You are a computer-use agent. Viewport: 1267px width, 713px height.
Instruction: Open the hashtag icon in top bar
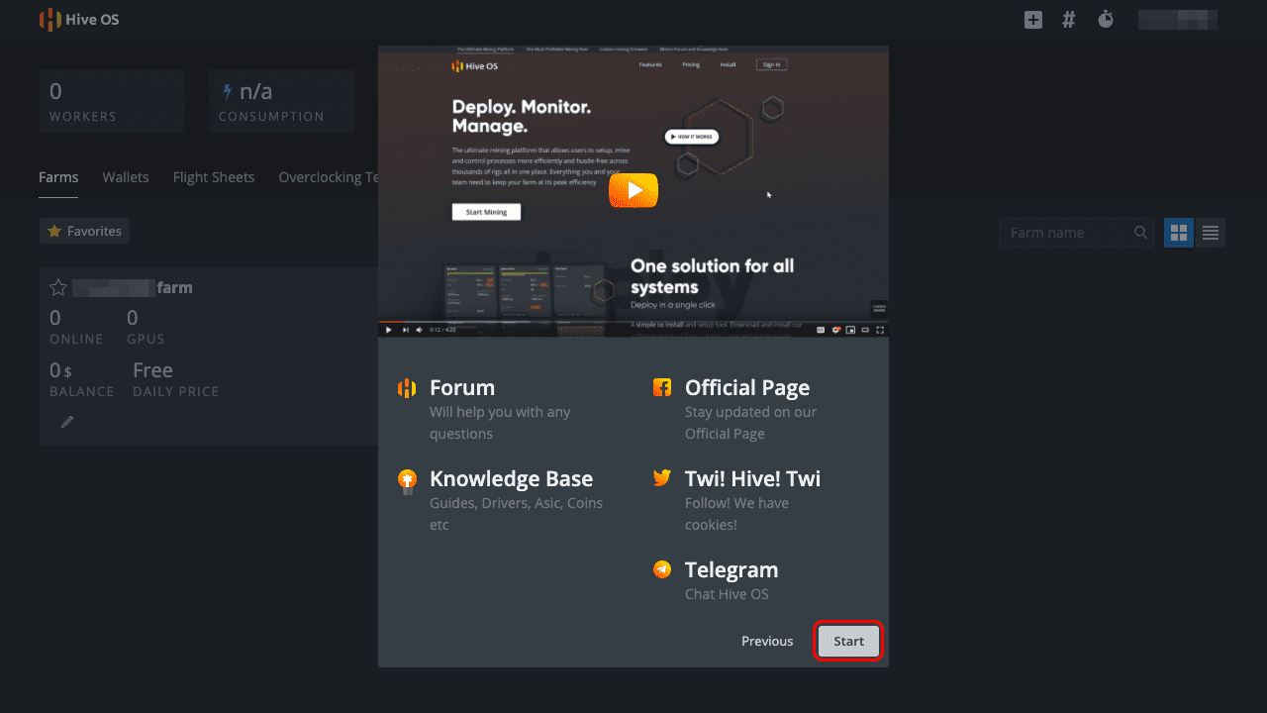1069,20
